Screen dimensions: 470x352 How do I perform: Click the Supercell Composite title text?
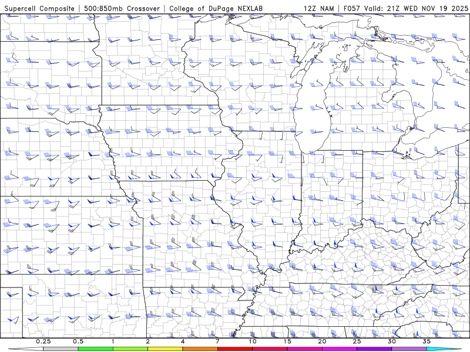39,8
